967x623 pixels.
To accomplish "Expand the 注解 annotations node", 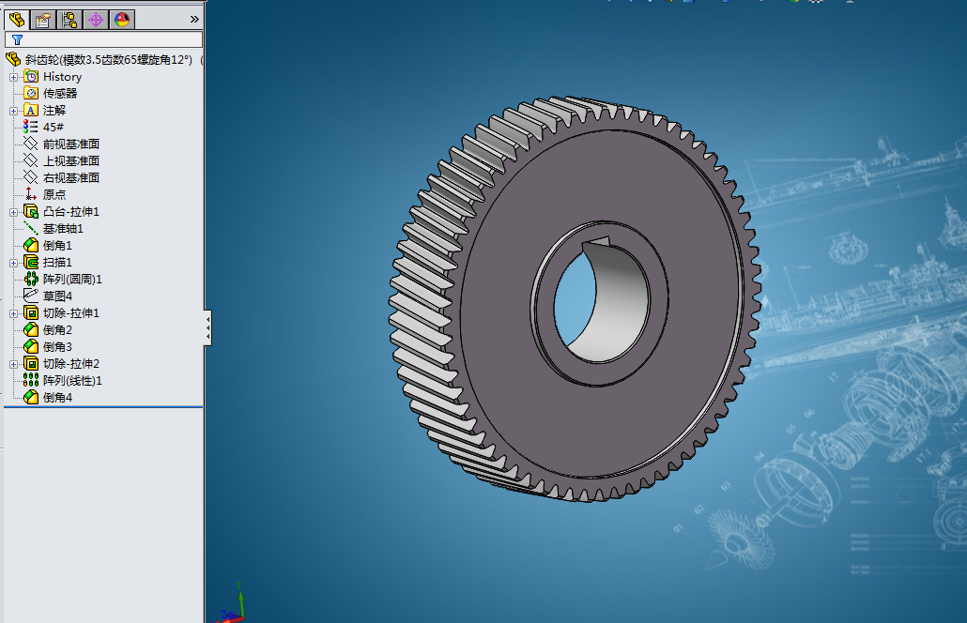I will click(13, 111).
